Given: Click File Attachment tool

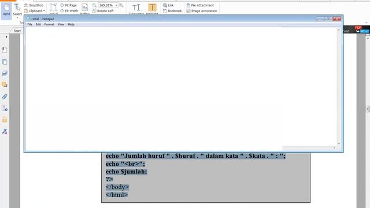Looking at the screenshot, I should (200, 5).
